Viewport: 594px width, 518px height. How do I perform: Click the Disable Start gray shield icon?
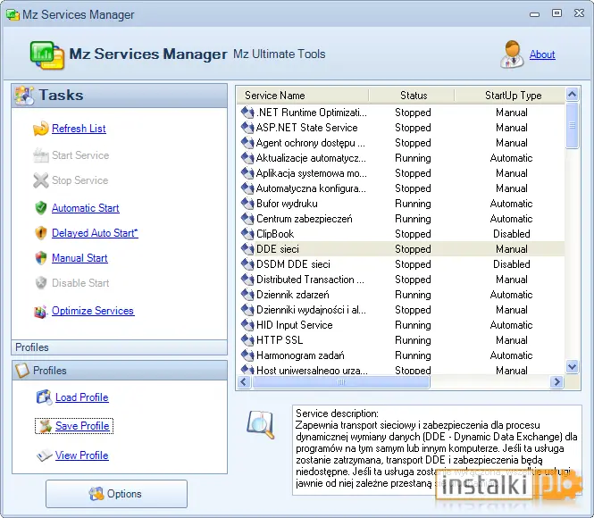click(x=40, y=283)
